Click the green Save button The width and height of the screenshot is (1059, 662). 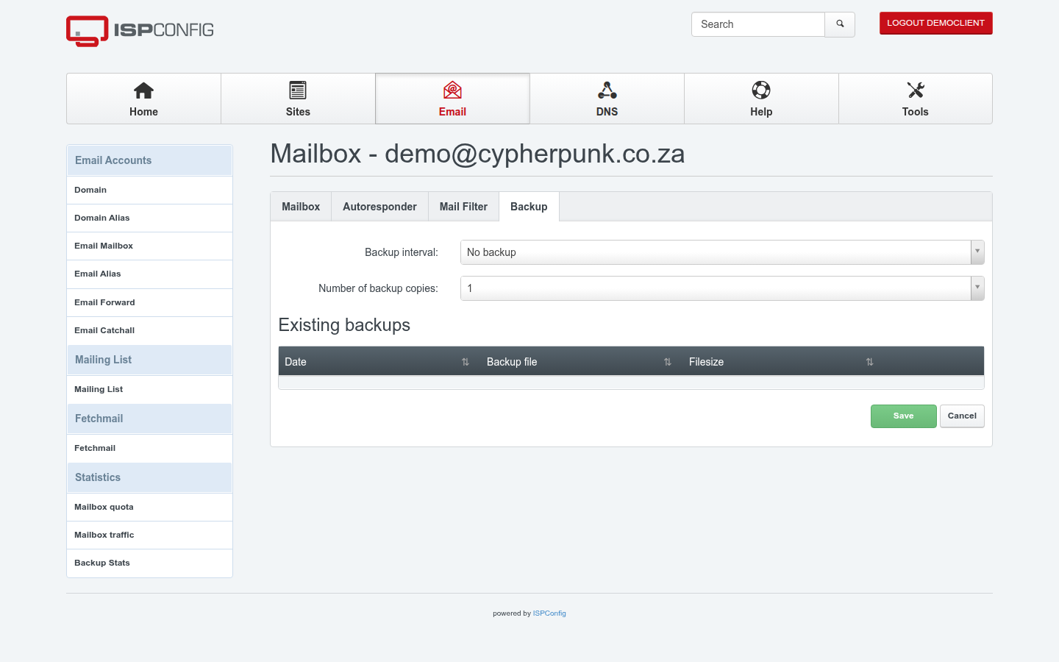click(904, 416)
